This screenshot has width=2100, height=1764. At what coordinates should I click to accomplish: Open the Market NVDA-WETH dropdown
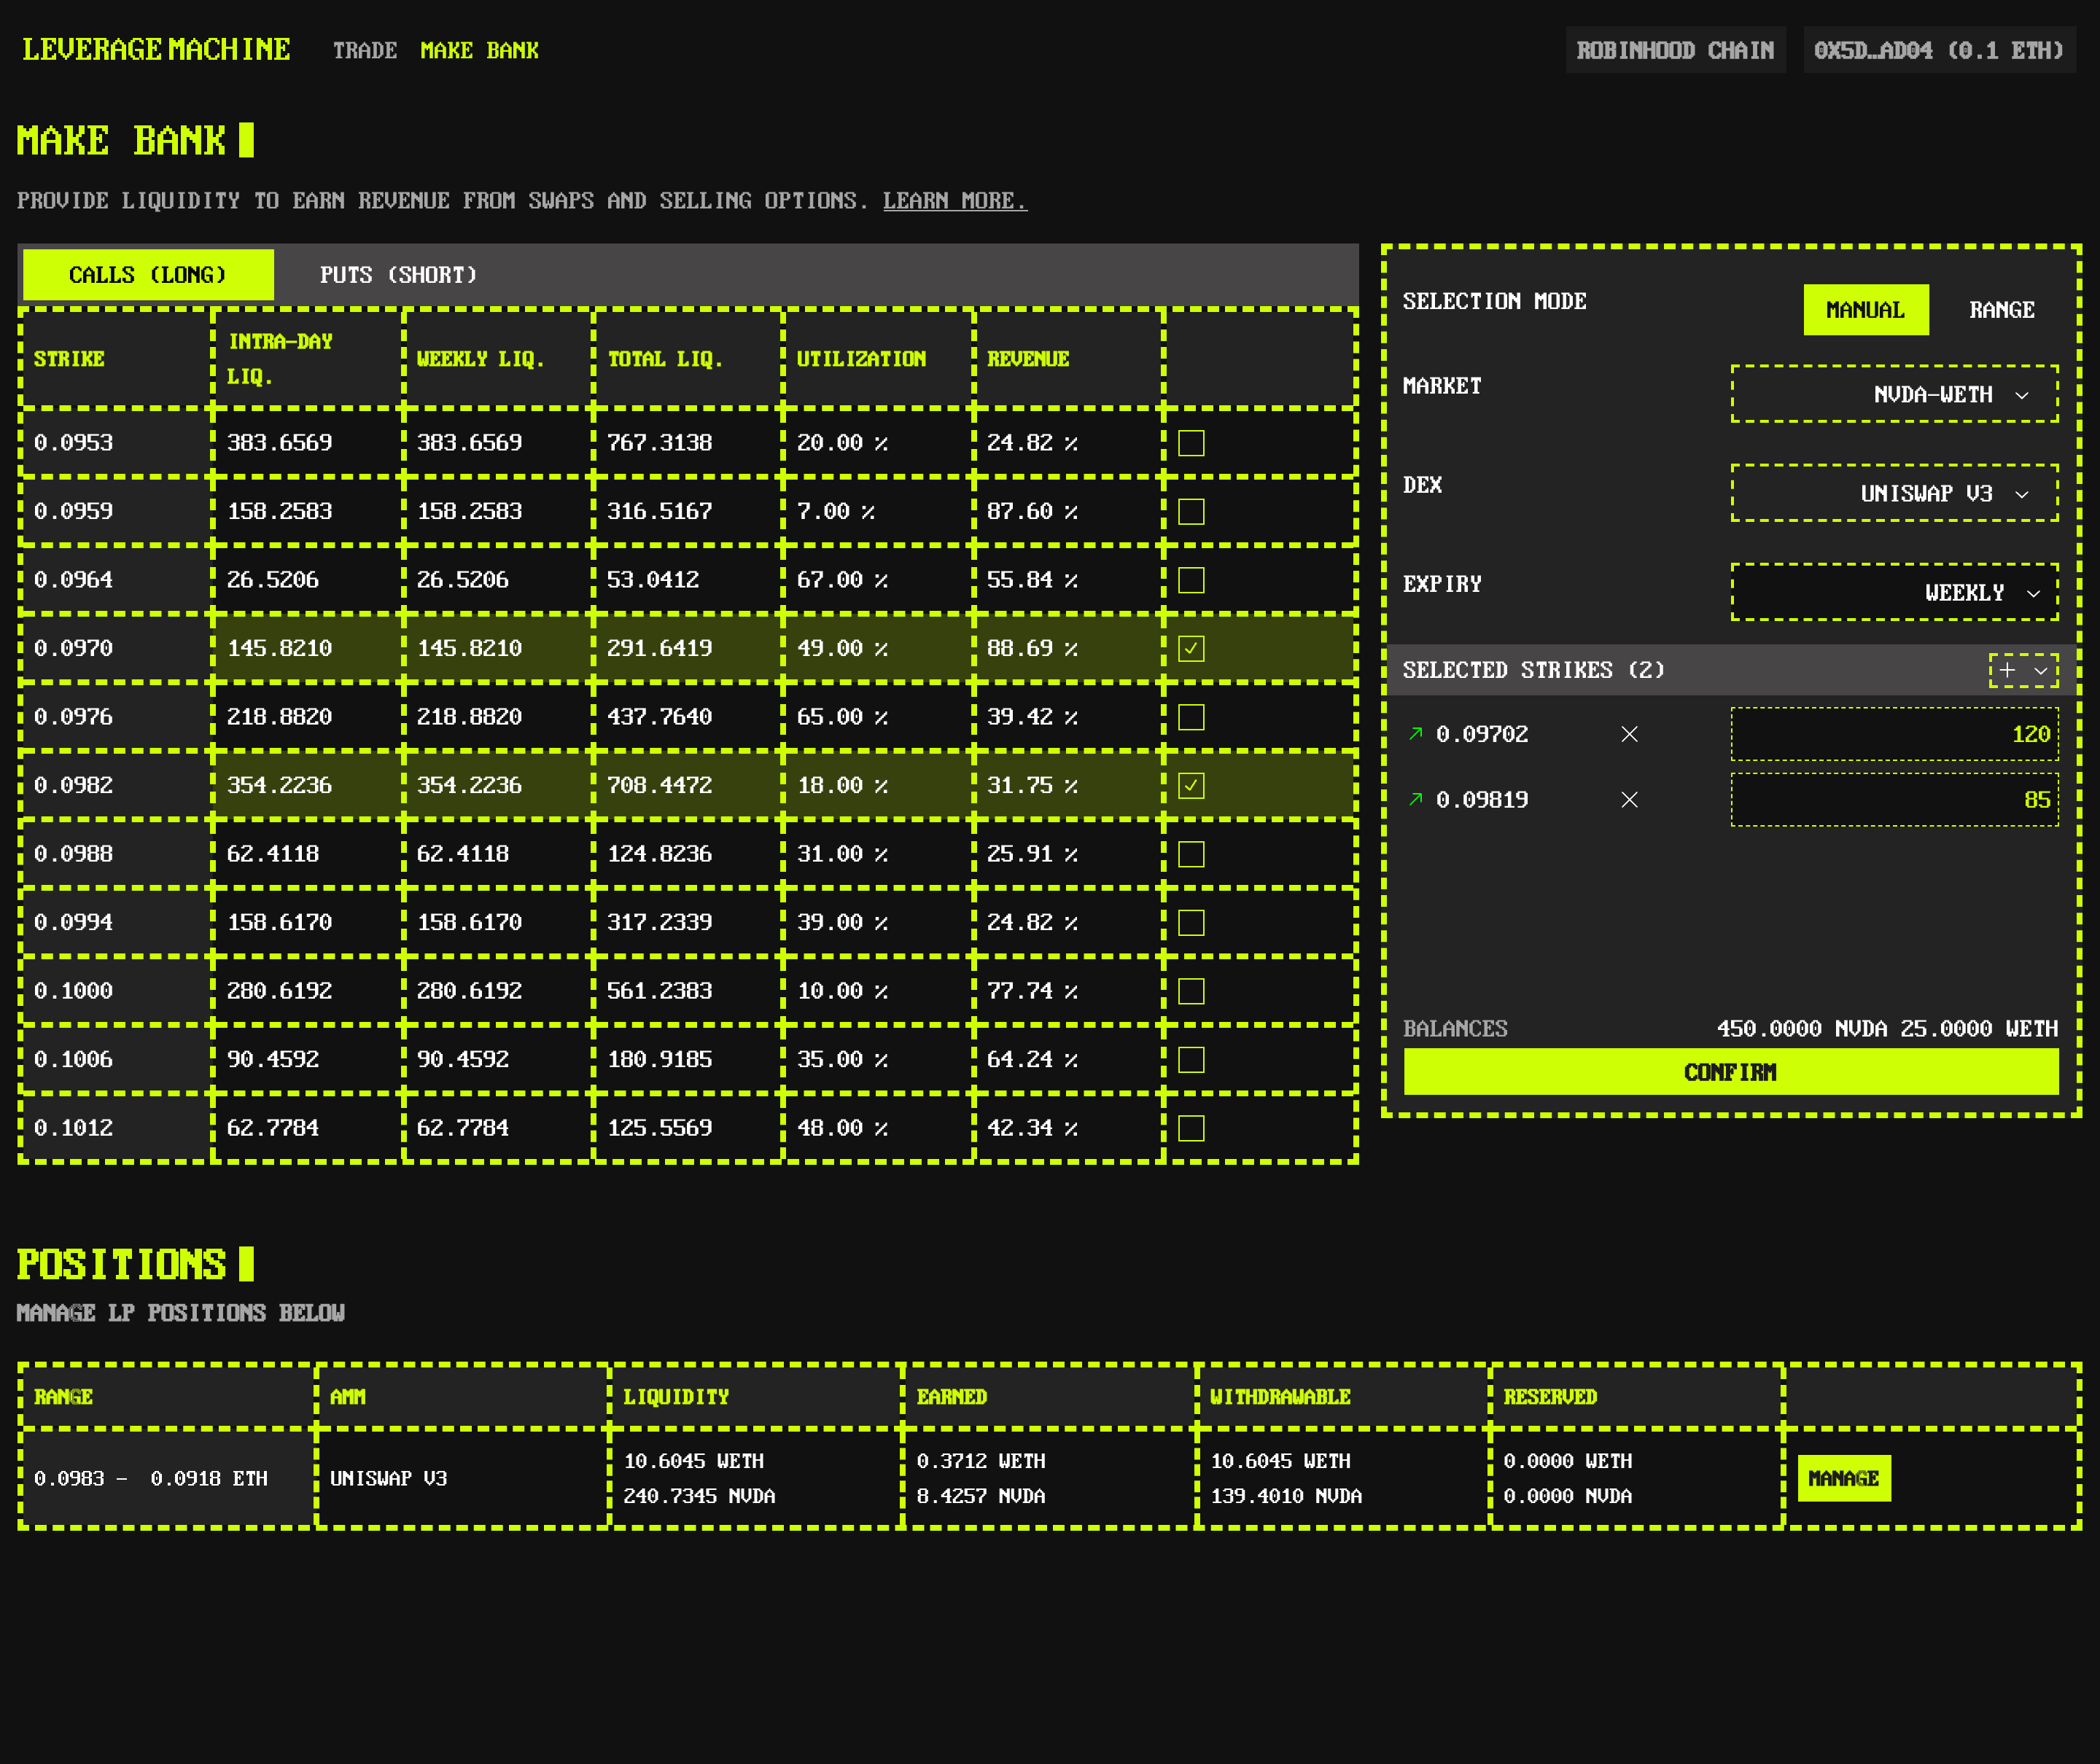[1894, 394]
